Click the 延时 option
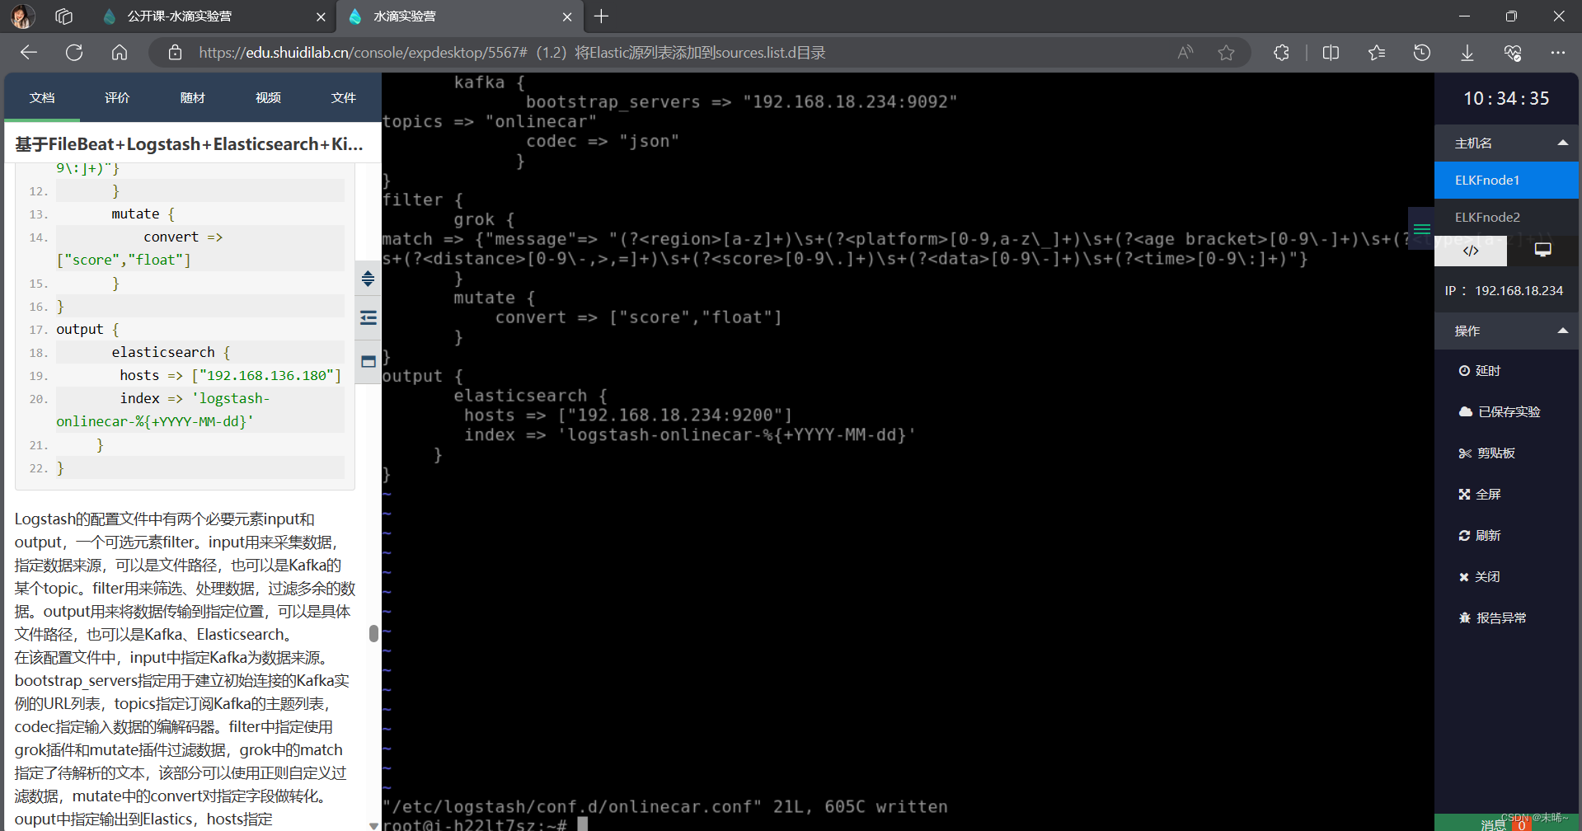 tap(1480, 371)
